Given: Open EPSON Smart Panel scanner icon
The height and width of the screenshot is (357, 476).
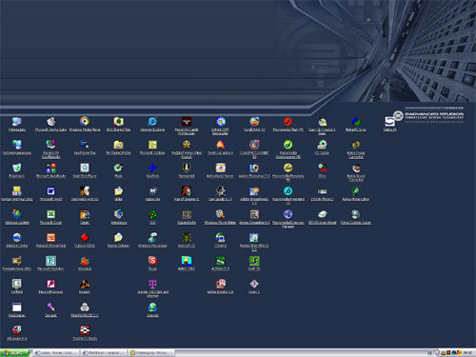Looking at the screenshot, I should 322,214.
